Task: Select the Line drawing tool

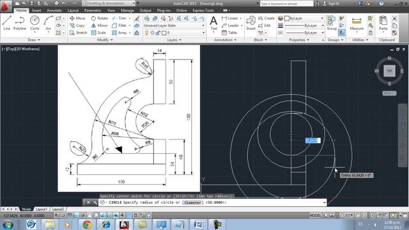Action: pos(7,23)
